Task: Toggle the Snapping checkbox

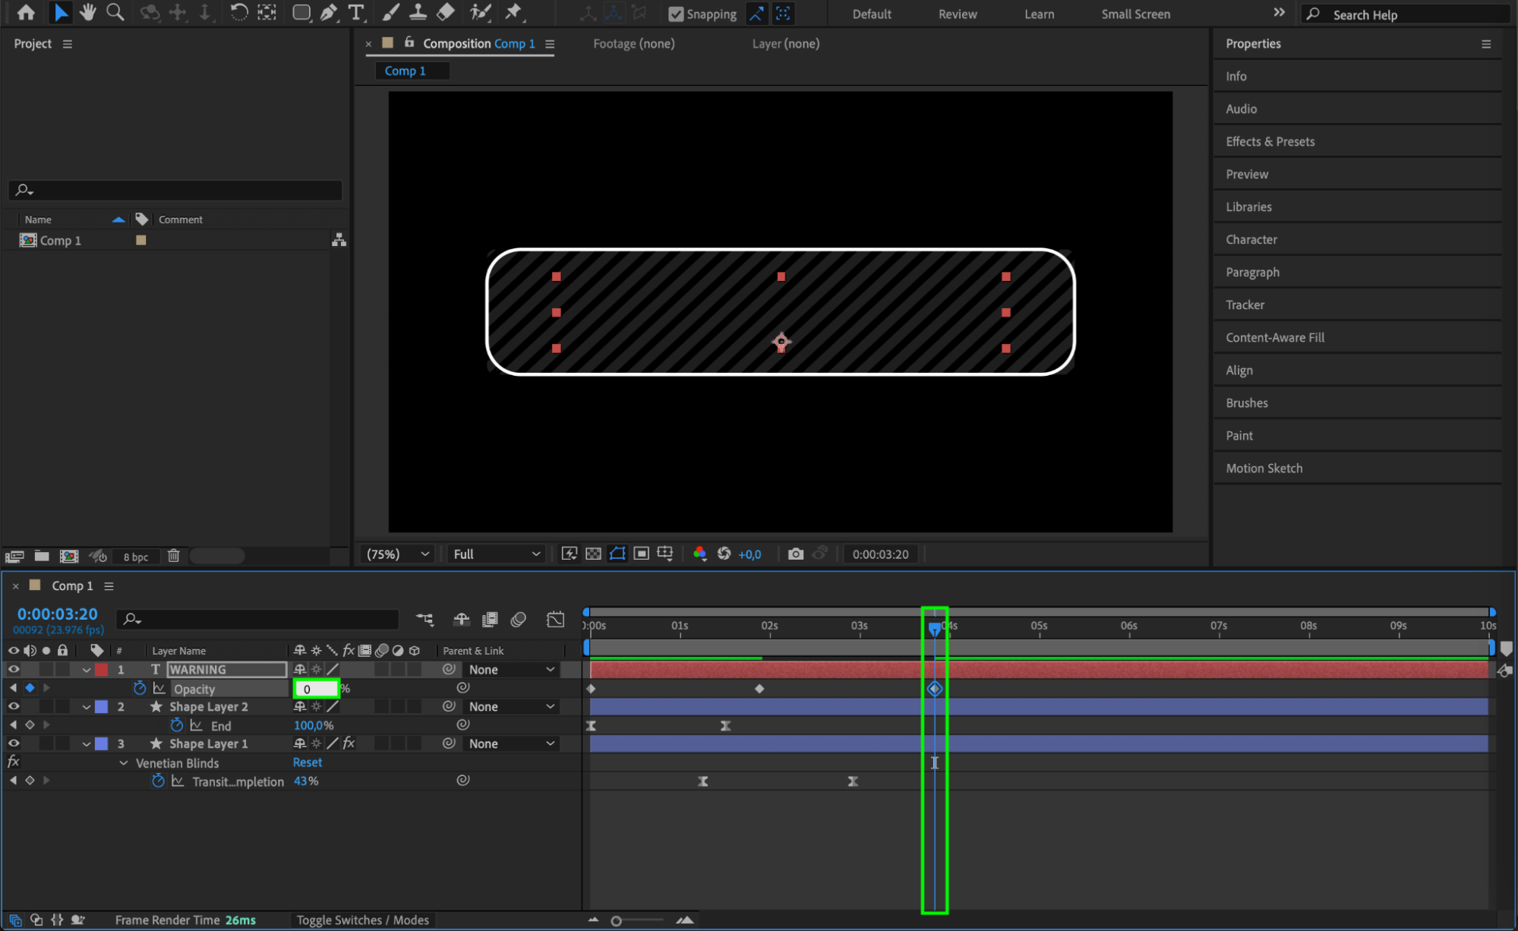Action: point(675,14)
